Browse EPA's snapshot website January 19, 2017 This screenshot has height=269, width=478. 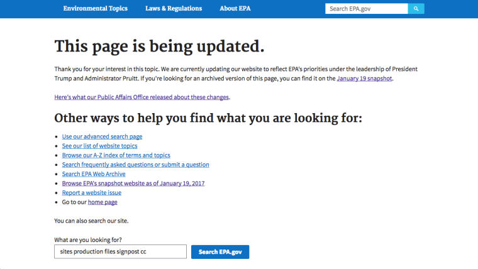pos(133,184)
